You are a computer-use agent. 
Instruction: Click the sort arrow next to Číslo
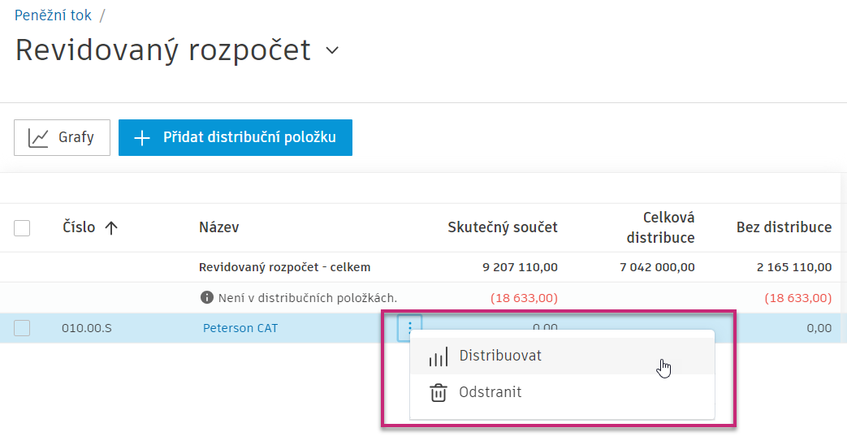pyautogui.click(x=111, y=228)
